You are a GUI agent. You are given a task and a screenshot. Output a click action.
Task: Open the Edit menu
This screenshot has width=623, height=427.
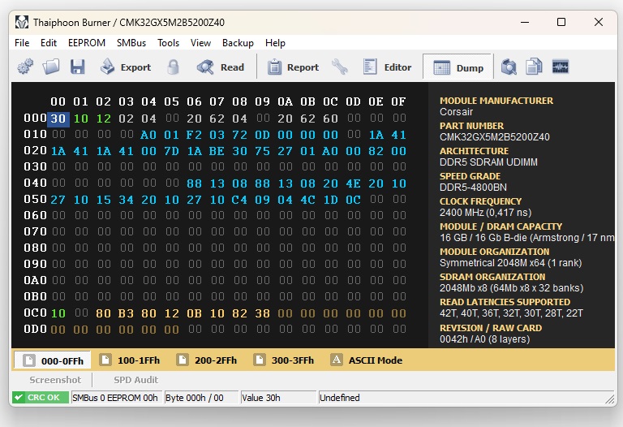49,43
